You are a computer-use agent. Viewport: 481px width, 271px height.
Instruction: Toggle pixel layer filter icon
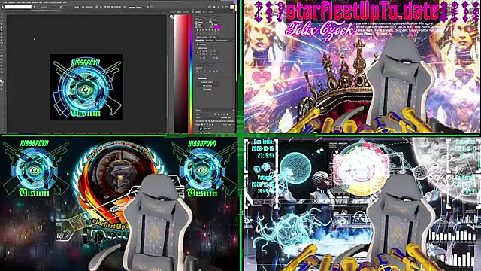tap(216, 114)
